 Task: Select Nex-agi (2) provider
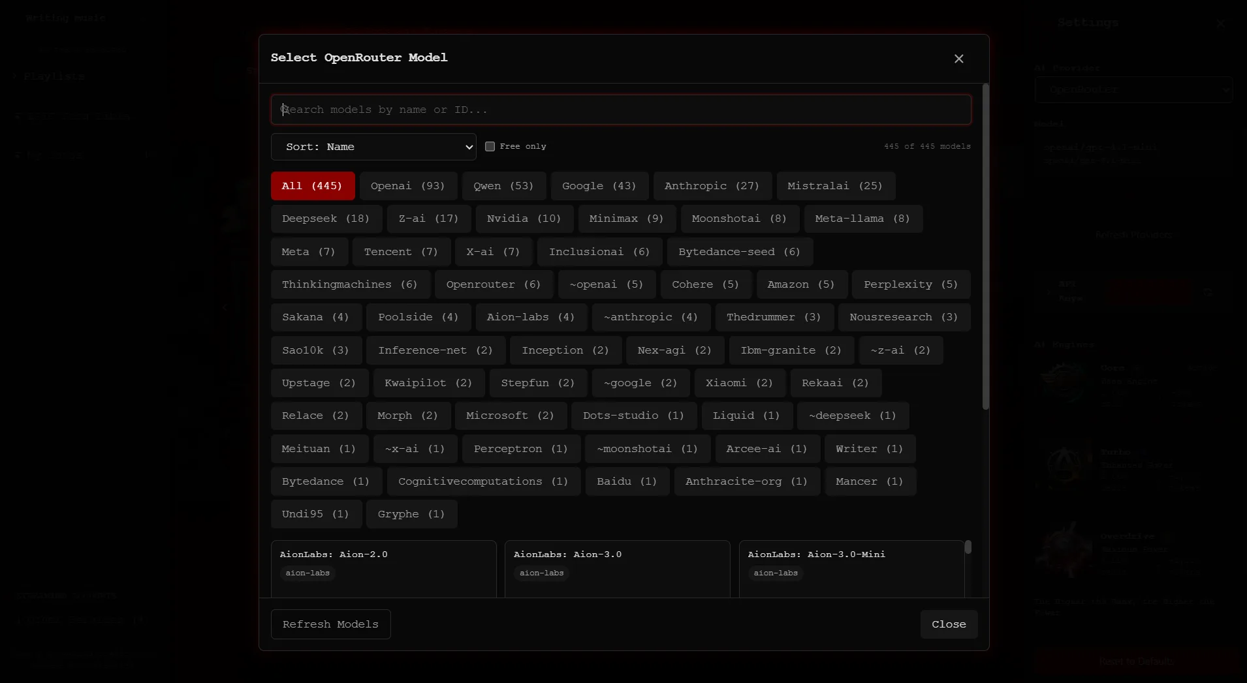click(x=675, y=350)
